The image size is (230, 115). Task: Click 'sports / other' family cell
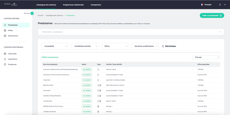click(111, 101)
